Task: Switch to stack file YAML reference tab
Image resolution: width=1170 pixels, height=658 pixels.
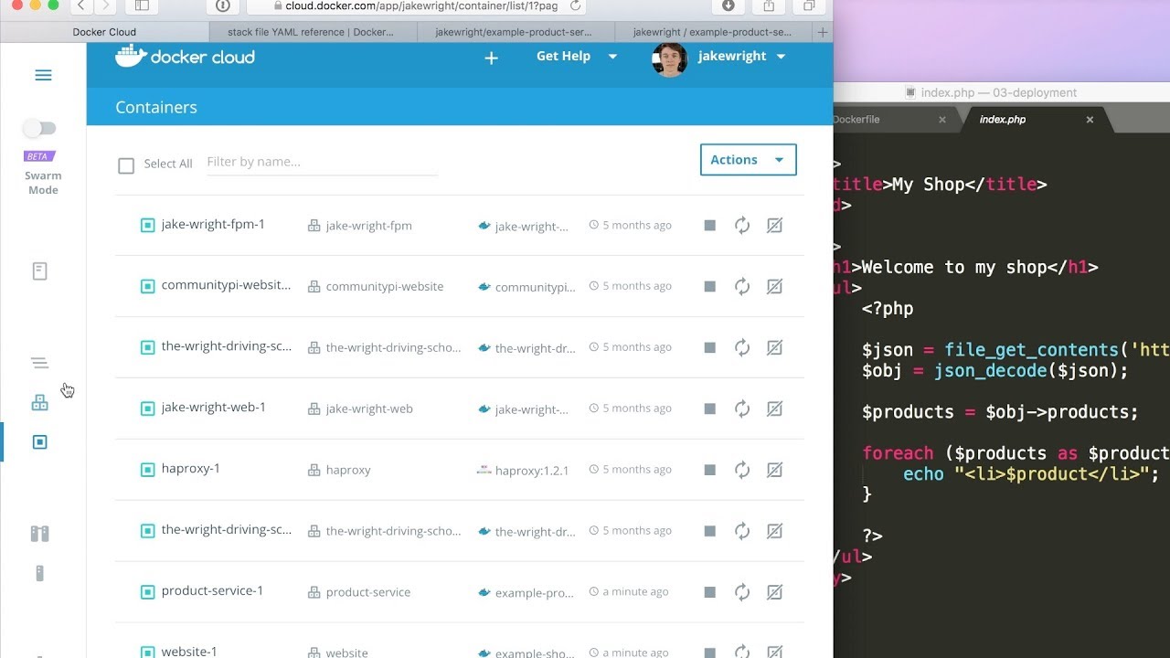Action: click(311, 32)
